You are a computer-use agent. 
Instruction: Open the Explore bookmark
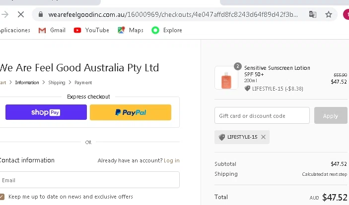[167, 30]
